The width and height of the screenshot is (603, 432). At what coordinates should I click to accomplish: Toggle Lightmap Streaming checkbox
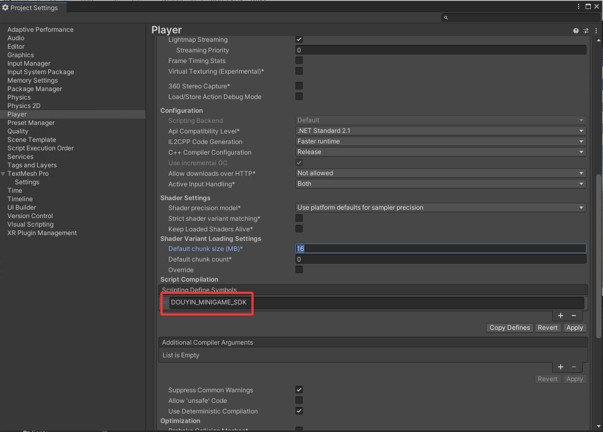(299, 39)
